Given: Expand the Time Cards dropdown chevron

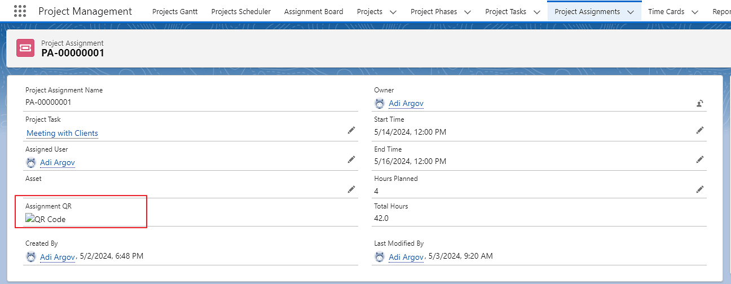Looking at the screenshot, I should pos(695,12).
